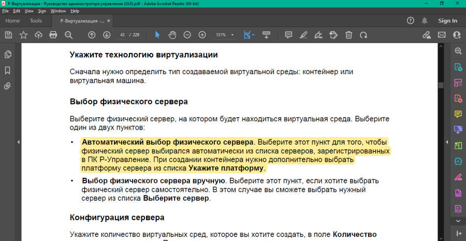
Task: Switch to the Tools tab
Action: click(36, 21)
